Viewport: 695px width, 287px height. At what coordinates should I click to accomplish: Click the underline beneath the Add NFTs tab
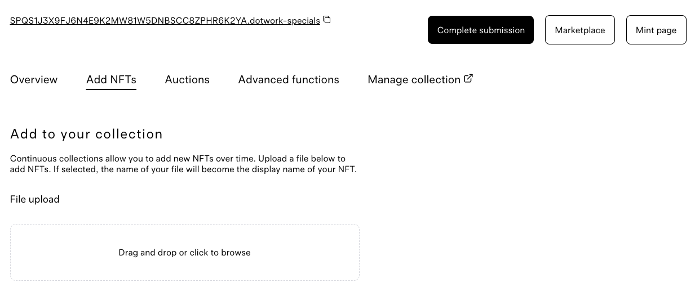tap(111, 89)
